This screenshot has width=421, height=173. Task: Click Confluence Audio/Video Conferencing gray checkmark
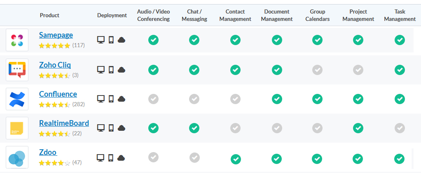click(153, 99)
